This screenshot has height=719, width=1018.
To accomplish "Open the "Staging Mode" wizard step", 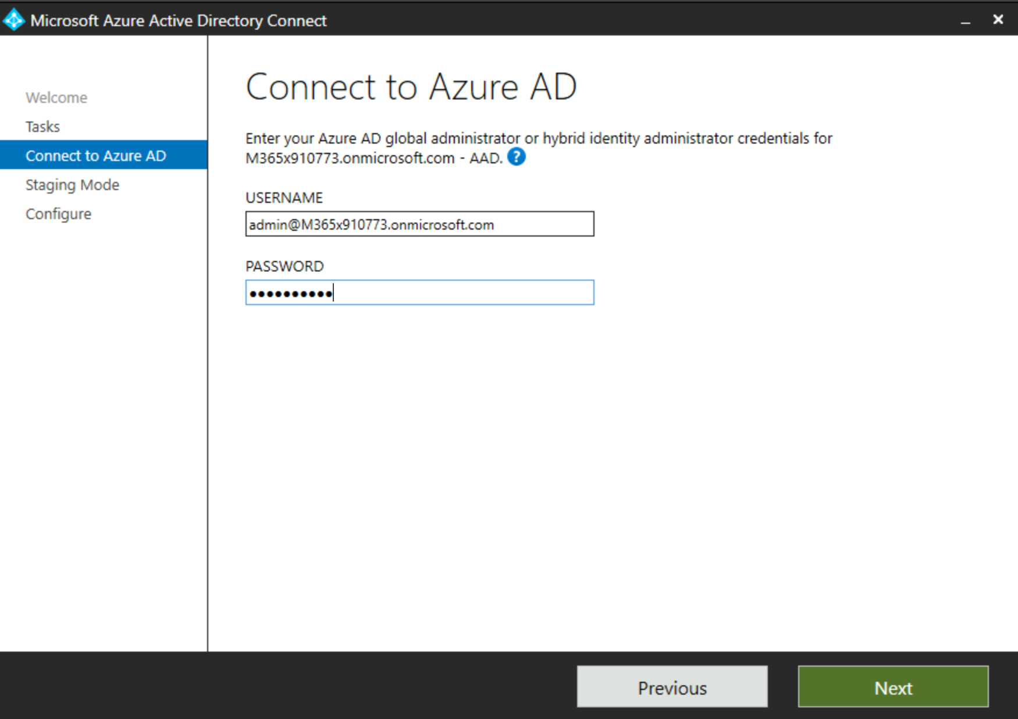I will (x=72, y=184).
